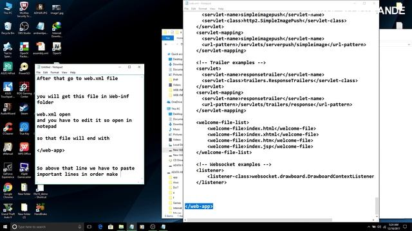Select HandBrake desktop shortcut

(x=40, y=209)
